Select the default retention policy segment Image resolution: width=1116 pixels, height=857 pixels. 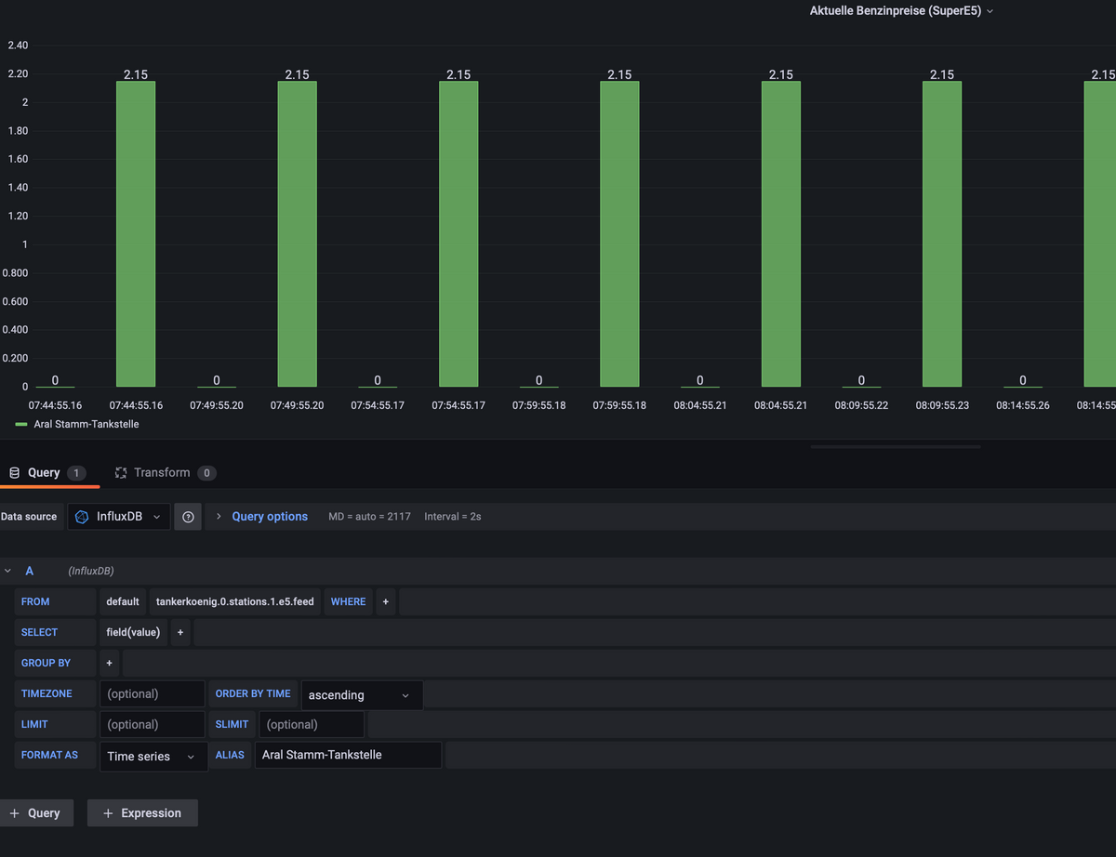pos(123,601)
